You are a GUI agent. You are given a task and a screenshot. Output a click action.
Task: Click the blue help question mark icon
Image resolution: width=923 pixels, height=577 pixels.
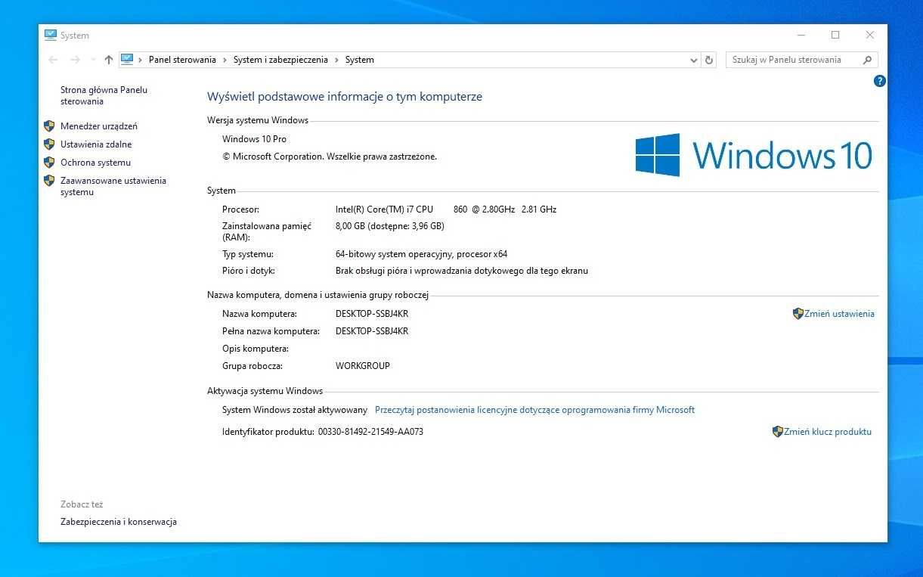(879, 81)
